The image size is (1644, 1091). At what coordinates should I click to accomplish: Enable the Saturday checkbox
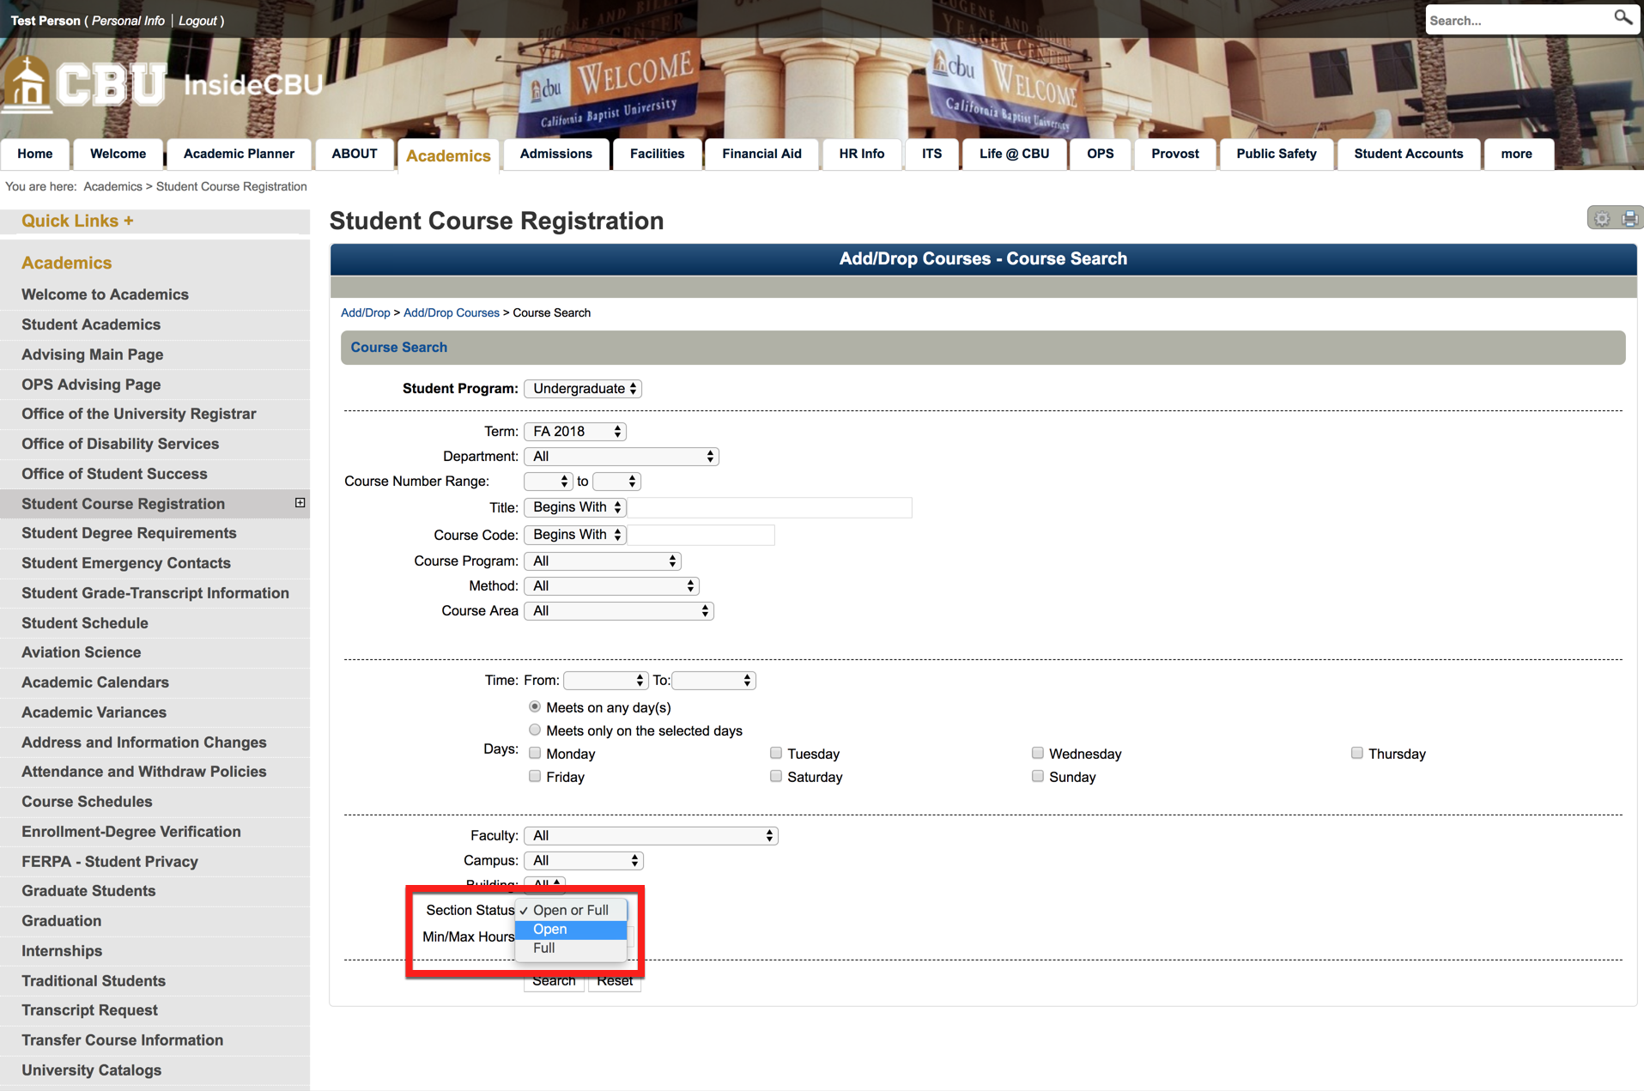click(776, 777)
